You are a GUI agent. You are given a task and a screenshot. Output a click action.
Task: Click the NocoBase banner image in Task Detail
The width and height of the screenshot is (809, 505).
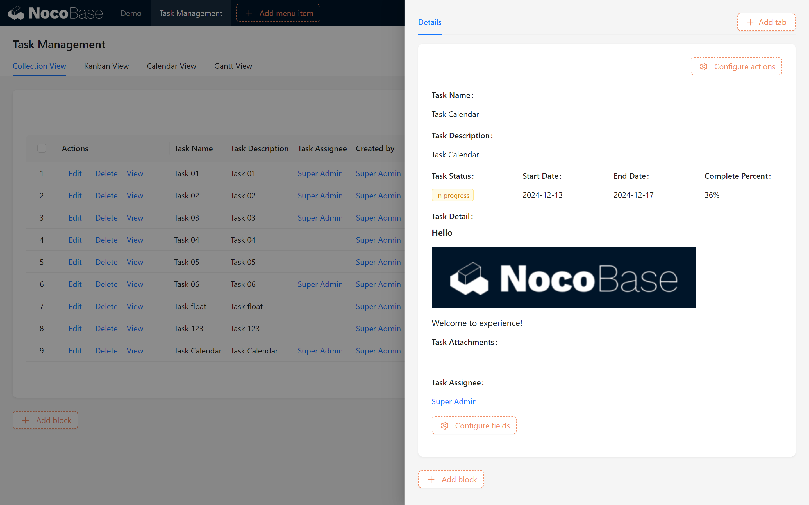[x=563, y=277]
